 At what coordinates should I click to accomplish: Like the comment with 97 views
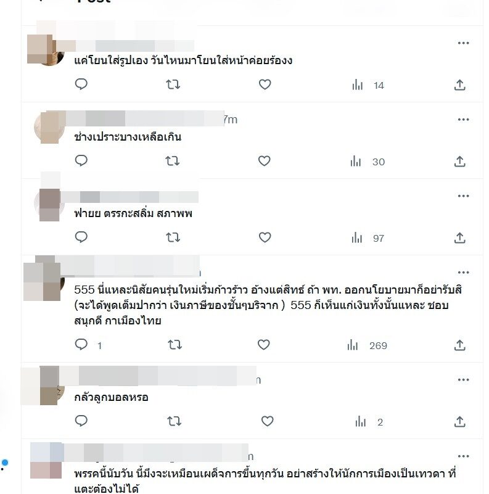pyautogui.click(x=265, y=237)
